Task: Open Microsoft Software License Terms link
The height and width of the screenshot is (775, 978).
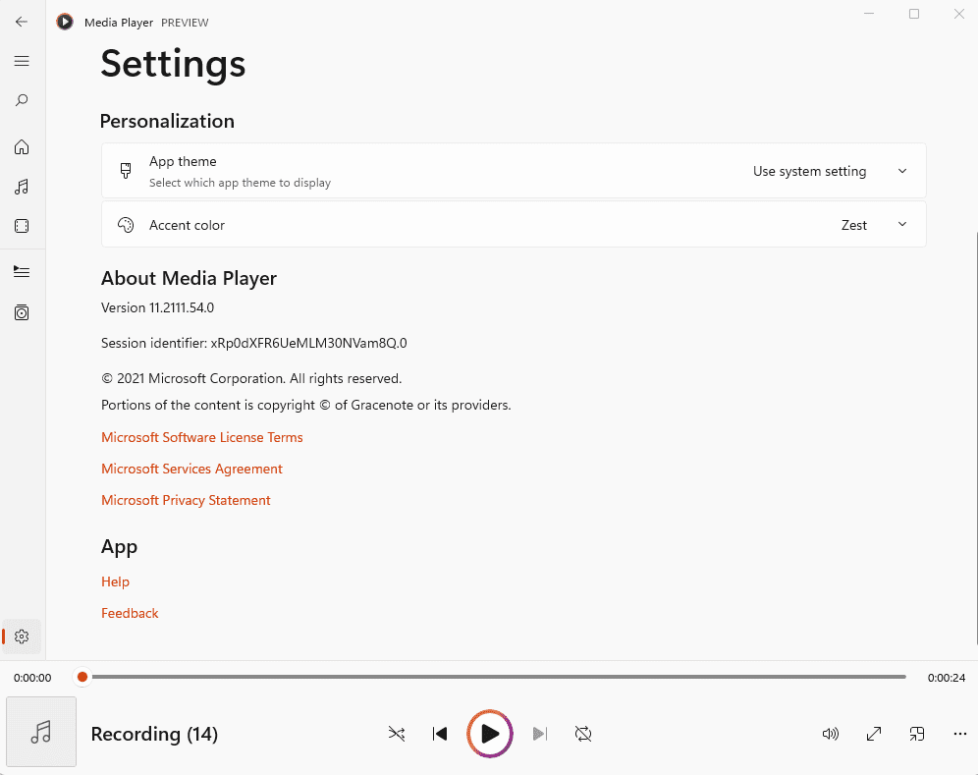Action: pos(202,437)
